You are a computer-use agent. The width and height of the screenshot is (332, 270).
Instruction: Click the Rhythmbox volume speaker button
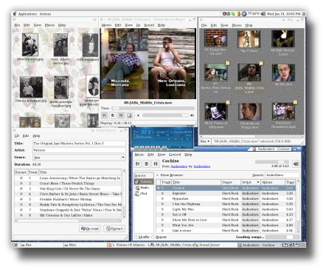pos(296,163)
